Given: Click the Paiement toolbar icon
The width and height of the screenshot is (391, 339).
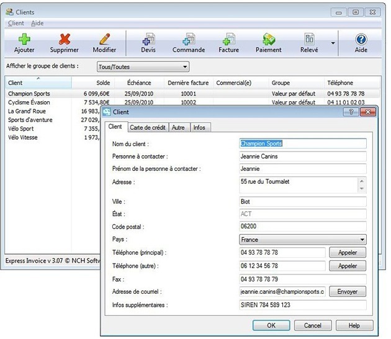Looking at the screenshot, I should [268, 40].
